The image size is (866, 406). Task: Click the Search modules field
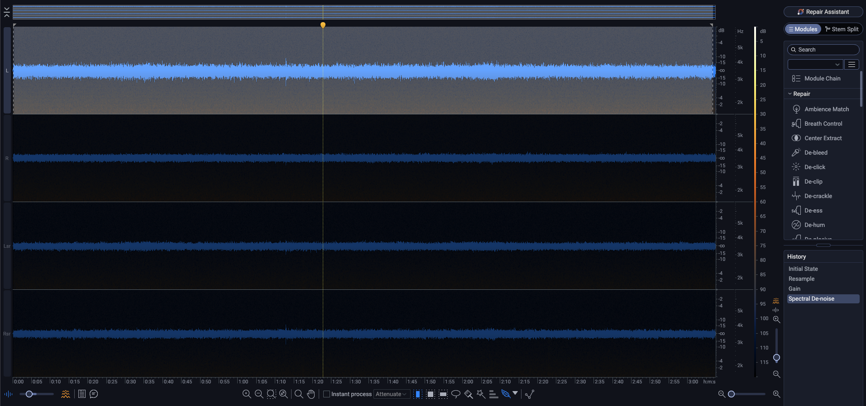click(823, 50)
